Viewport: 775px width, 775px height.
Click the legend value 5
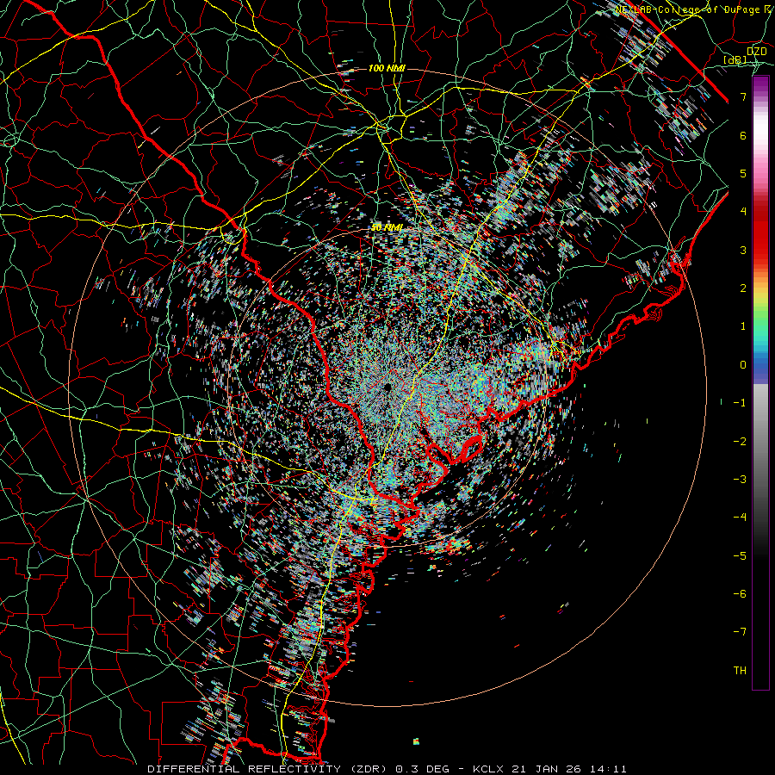point(743,173)
